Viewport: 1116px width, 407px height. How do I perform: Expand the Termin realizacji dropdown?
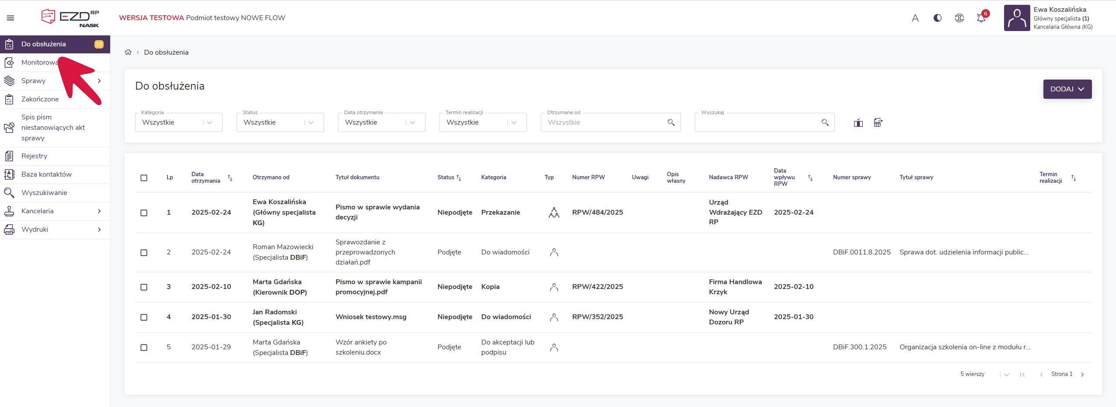[483, 122]
